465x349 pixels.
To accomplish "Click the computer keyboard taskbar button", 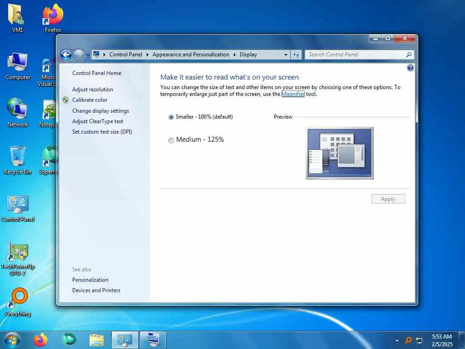I will (153, 340).
